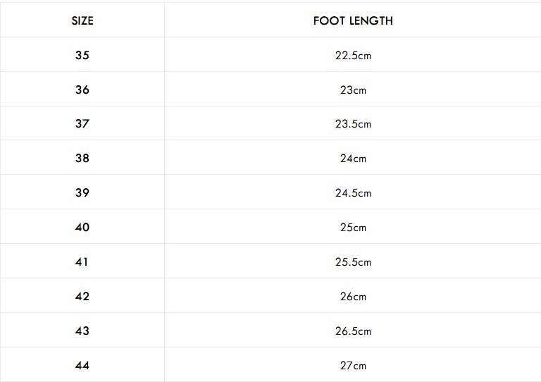Select size 44 cell
The height and width of the screenshot is (382, 541).
pos(82,365)
